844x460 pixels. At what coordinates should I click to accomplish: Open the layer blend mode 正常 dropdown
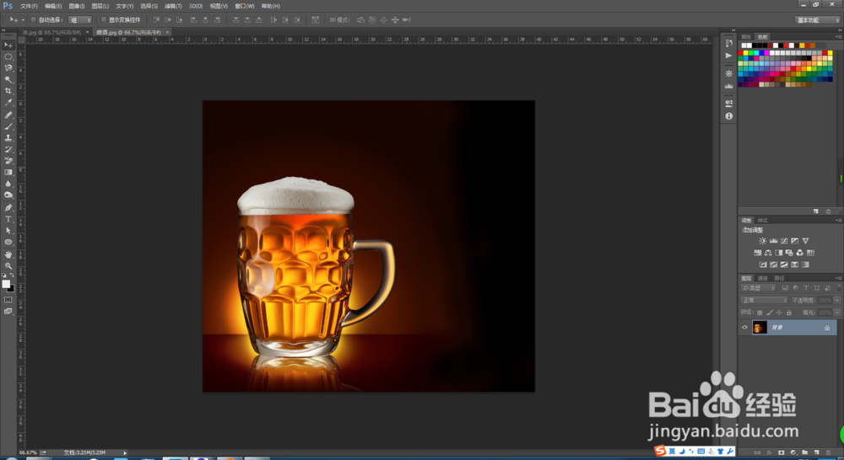[x=764, y=301]
